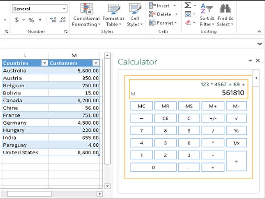
Task: Open the Find & Select binoculars tool
Action: [225, 15]
